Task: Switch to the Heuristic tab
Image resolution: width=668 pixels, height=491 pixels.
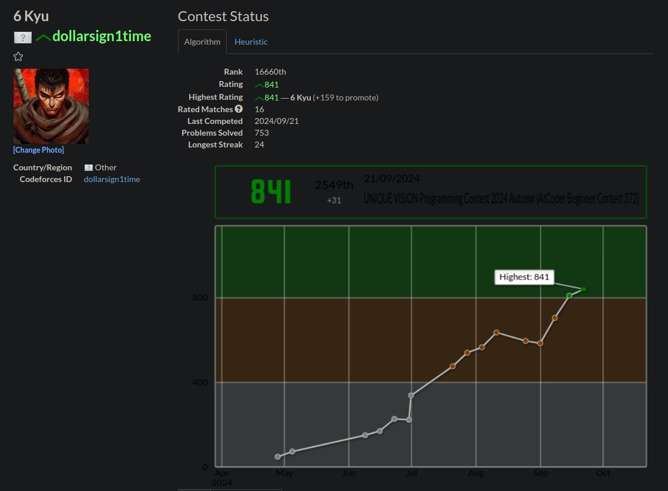Action: coord(250,42)
